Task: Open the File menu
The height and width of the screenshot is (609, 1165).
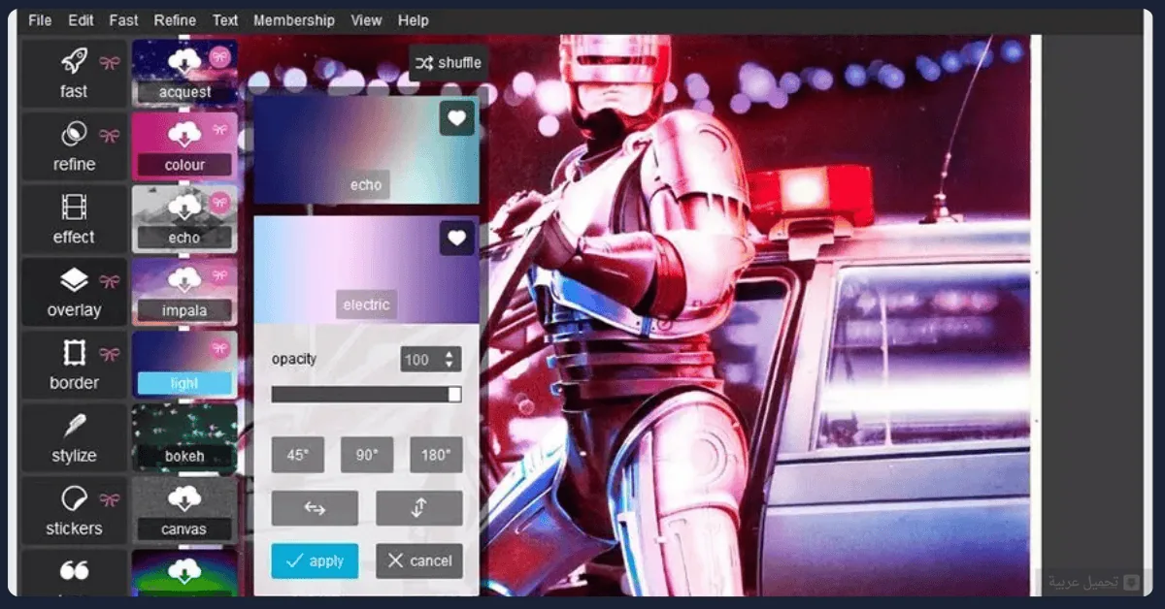Action: (x=40, y=20)
